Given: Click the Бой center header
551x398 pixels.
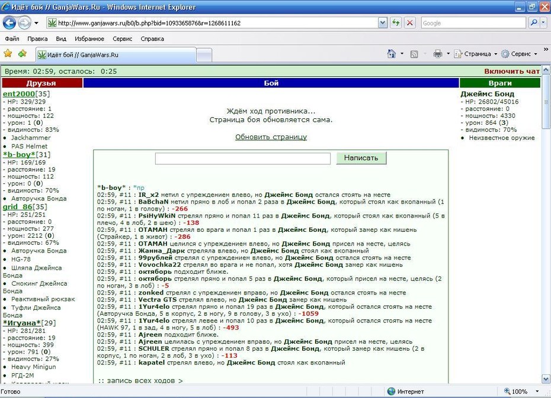Looking at the screenshot, I should [x=271, y=83].
